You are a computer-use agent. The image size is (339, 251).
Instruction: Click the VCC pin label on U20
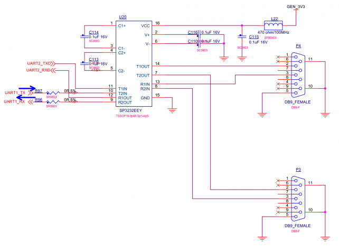145,25
